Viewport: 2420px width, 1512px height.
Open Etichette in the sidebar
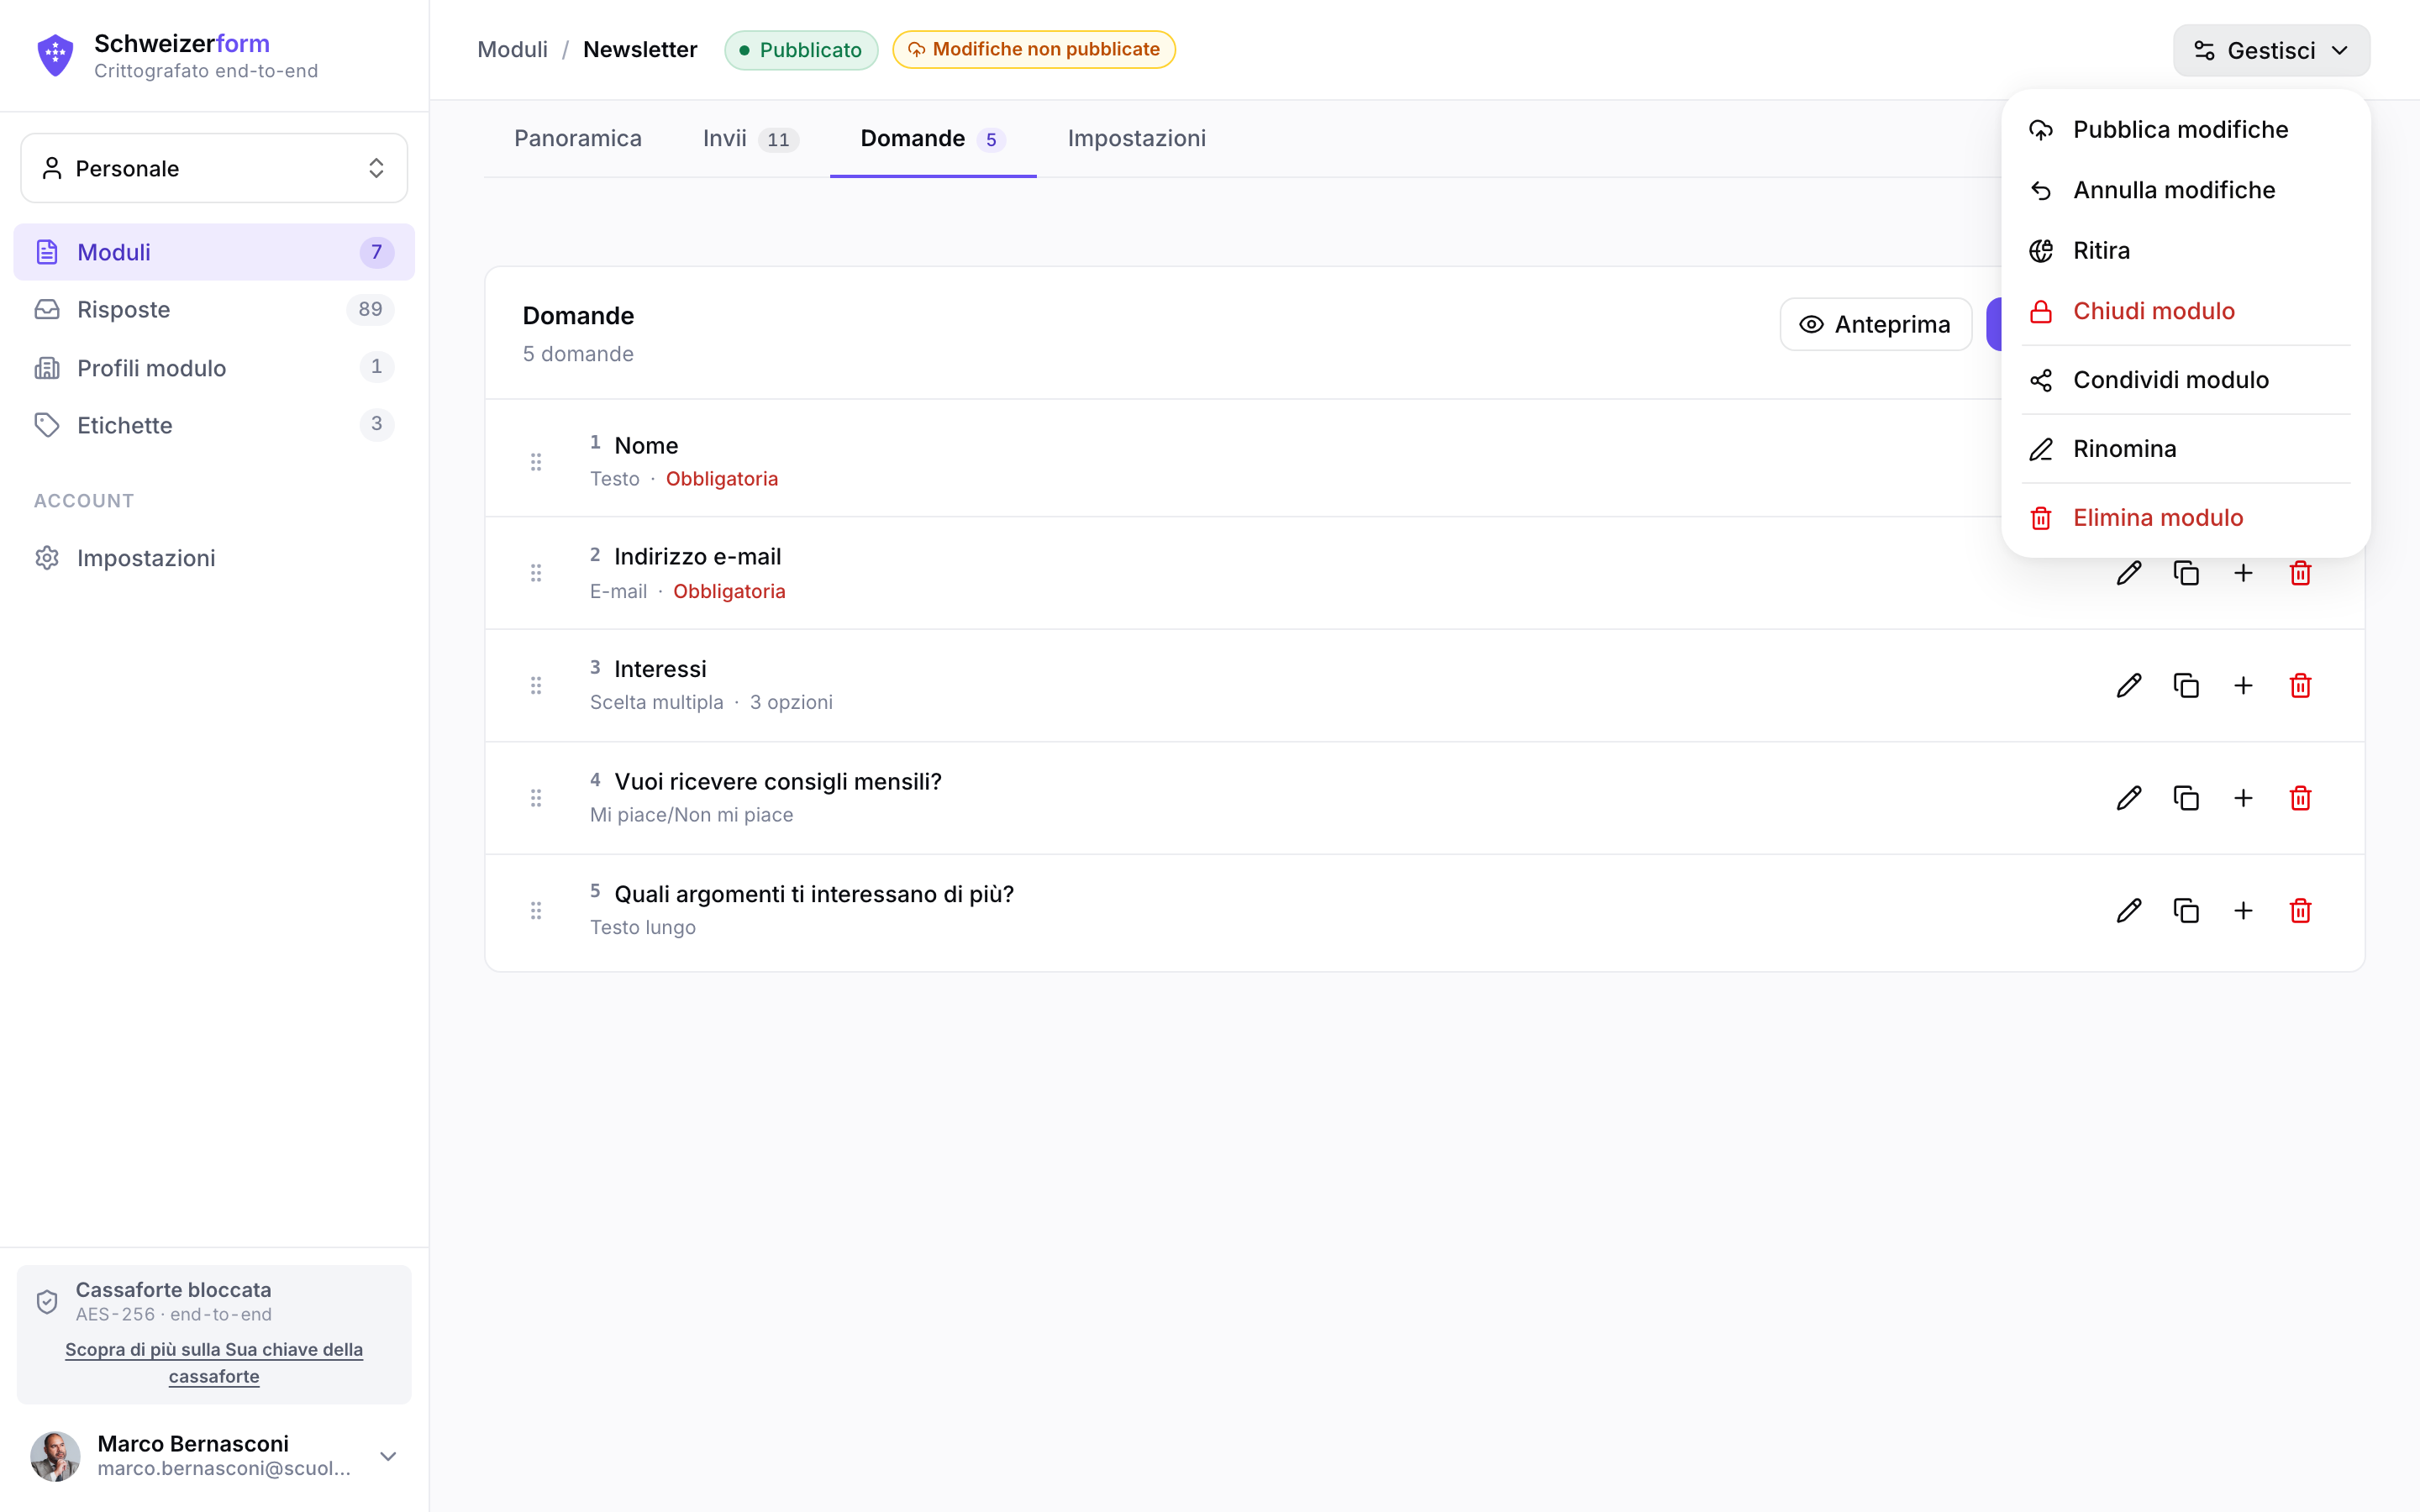click(x=214, y=425)
